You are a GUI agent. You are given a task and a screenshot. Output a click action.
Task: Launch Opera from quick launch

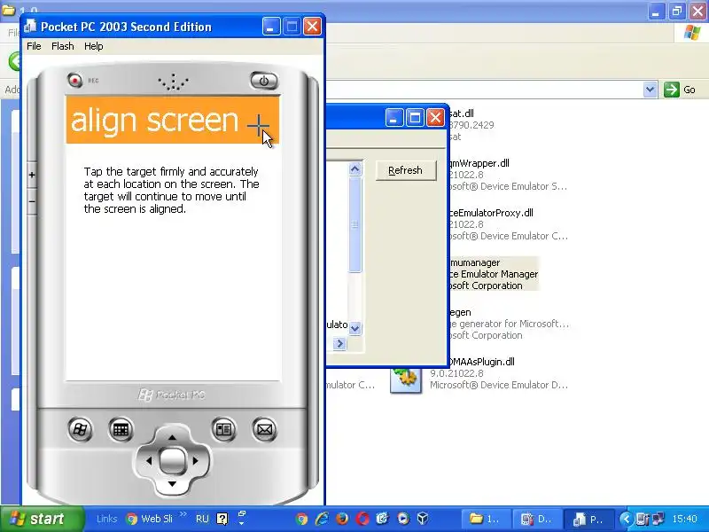(x=362, y=519)
